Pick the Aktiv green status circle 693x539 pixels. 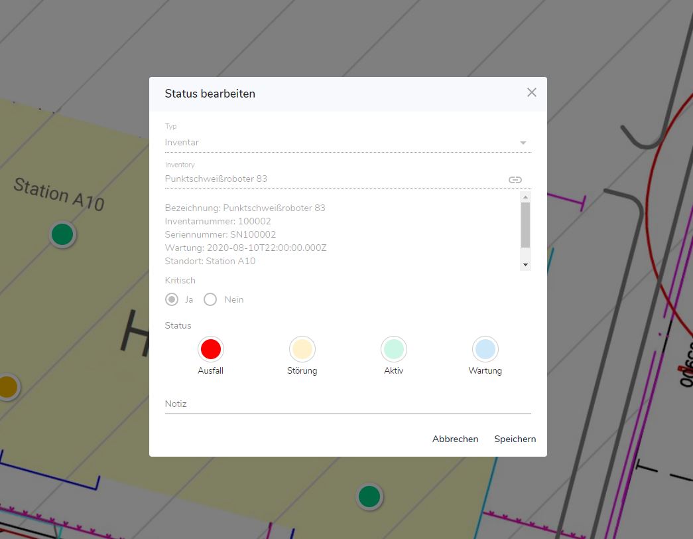coord(393,349)
